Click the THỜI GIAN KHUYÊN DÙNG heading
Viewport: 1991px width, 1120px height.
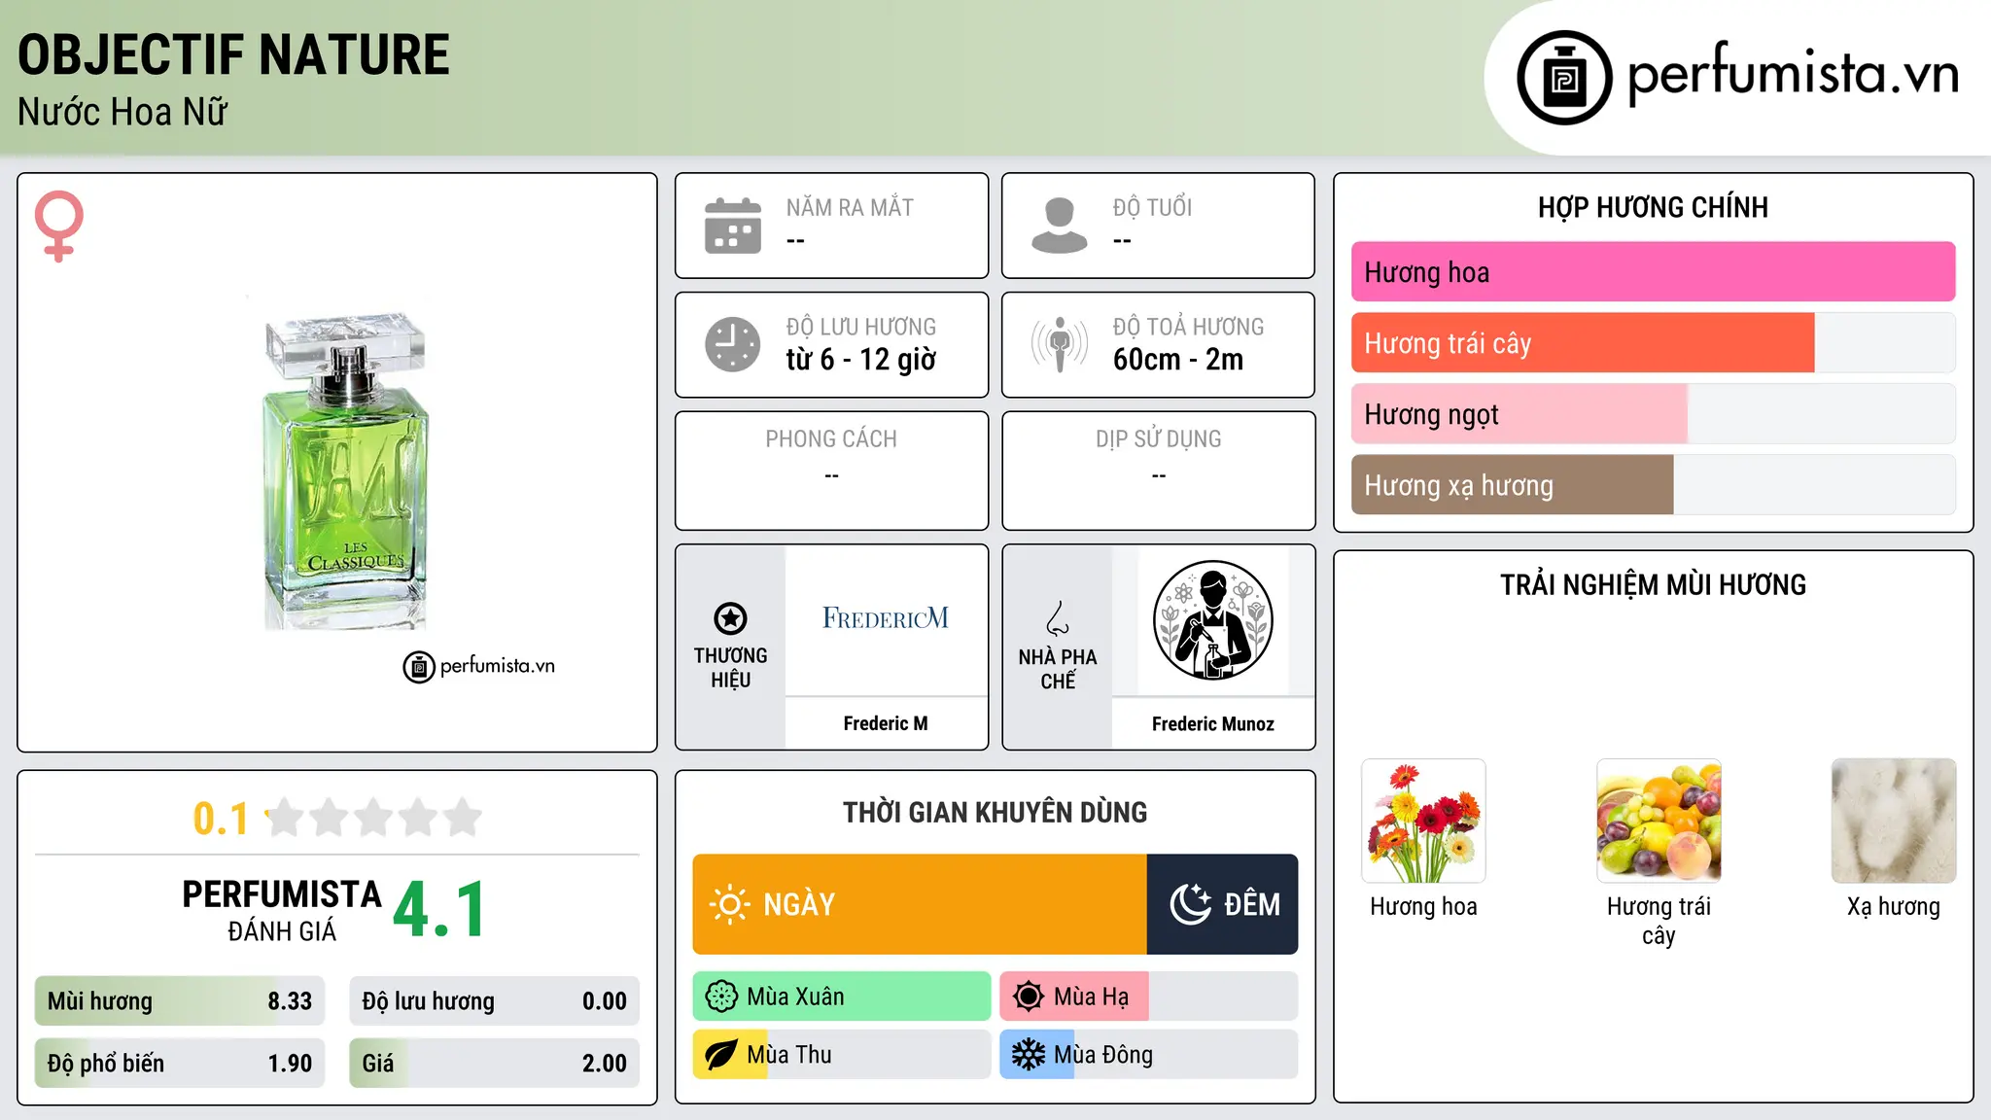pos(995,813)
